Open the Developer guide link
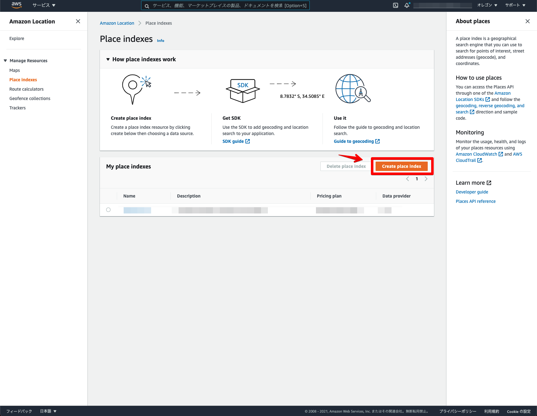537x416 pixels. tap(472, 192)
